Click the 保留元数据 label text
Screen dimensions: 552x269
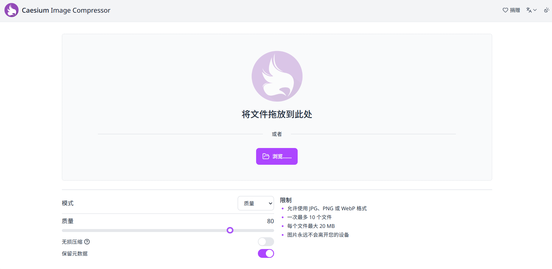pyautogui.click(x=75, y=253)
